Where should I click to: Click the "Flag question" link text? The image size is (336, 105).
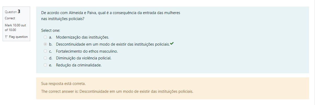[x=18, y=37]
